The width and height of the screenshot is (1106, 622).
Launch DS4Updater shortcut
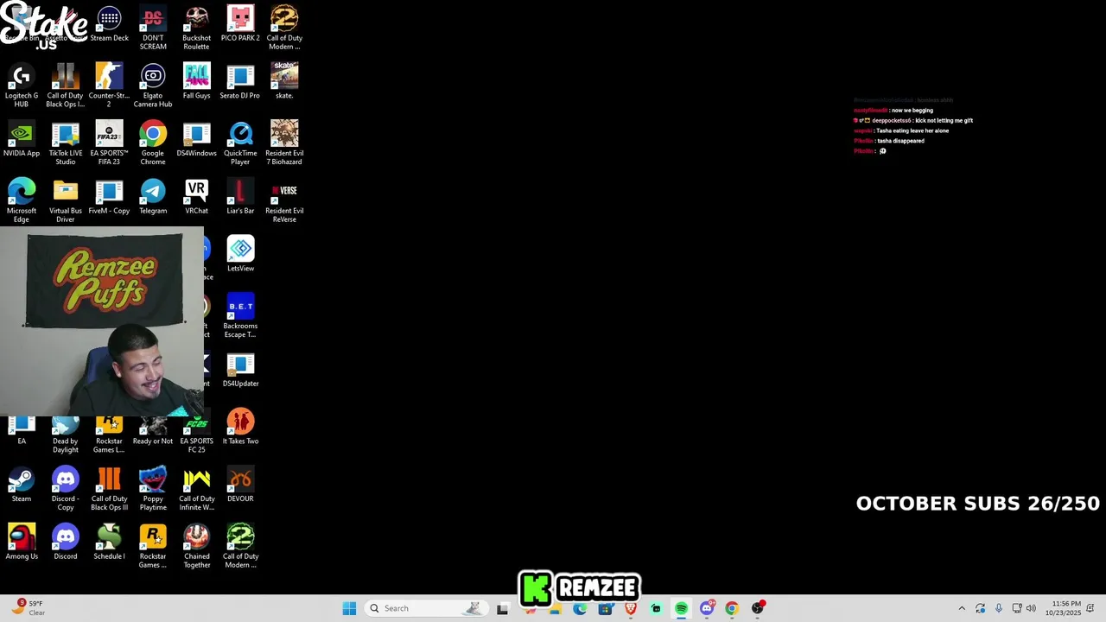pyautogui.click(x=240, y=371)
